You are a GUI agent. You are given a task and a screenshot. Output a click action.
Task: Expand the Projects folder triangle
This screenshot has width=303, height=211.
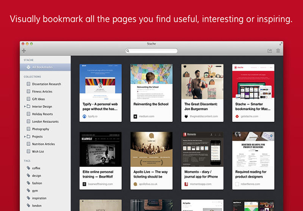click(25, 137)
